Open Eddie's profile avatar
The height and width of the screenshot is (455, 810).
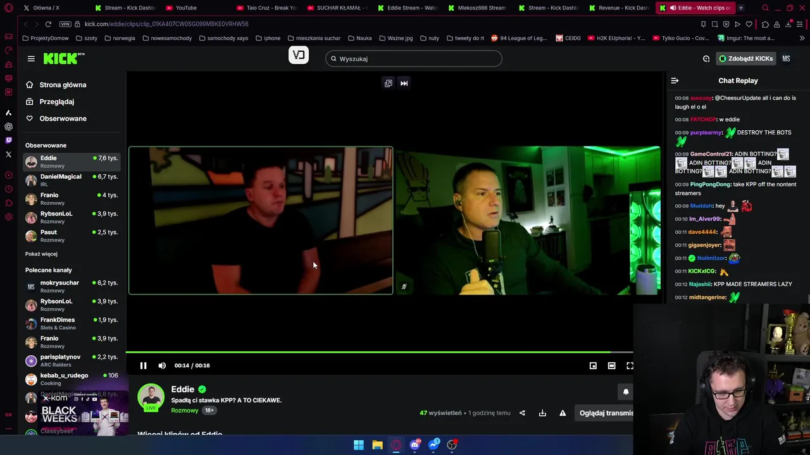click(151, 397)
